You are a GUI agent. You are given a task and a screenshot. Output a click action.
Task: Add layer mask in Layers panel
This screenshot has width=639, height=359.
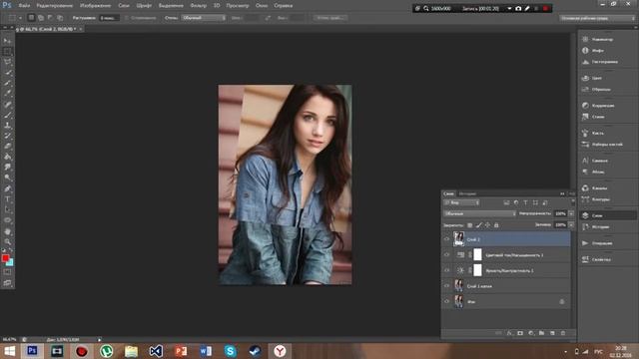tap(520, 333)
